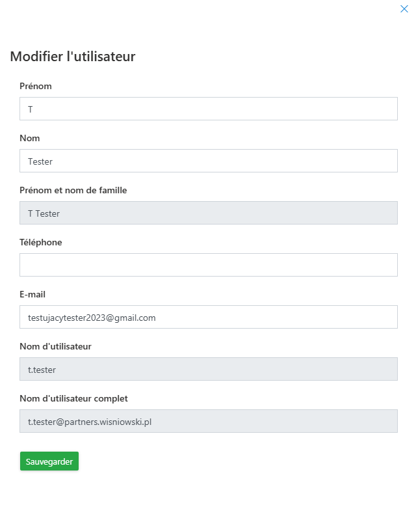Click the 'Téléphone' label
The height and width of the screenshot is (505, 416).
click(x=41, y=242)
